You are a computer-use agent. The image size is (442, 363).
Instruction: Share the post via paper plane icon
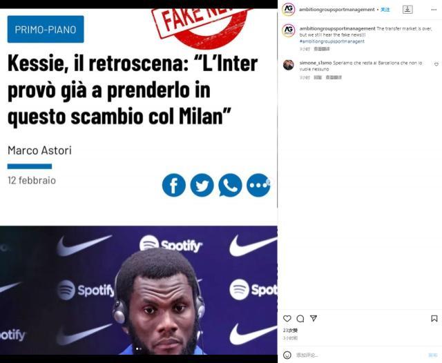pos(314,318)
